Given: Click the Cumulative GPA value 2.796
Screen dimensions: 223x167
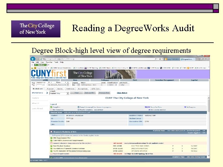Looking at the screenshot, I should tap(147, 122).
